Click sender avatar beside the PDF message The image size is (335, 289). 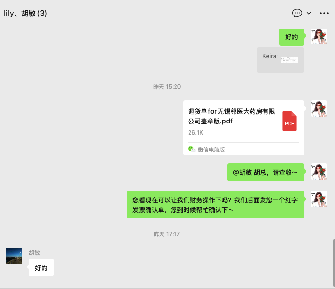(x=319, y=108)
